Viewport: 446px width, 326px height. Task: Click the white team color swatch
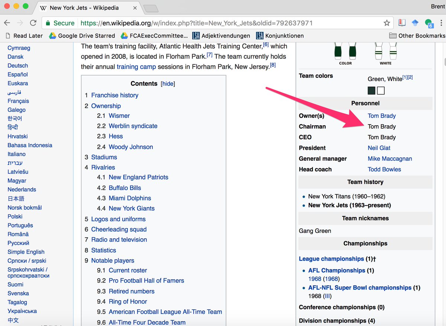click(x=381, y=90)
